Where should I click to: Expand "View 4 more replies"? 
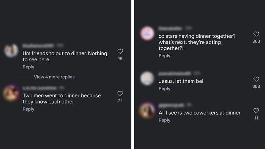click(x=54, y=77)
